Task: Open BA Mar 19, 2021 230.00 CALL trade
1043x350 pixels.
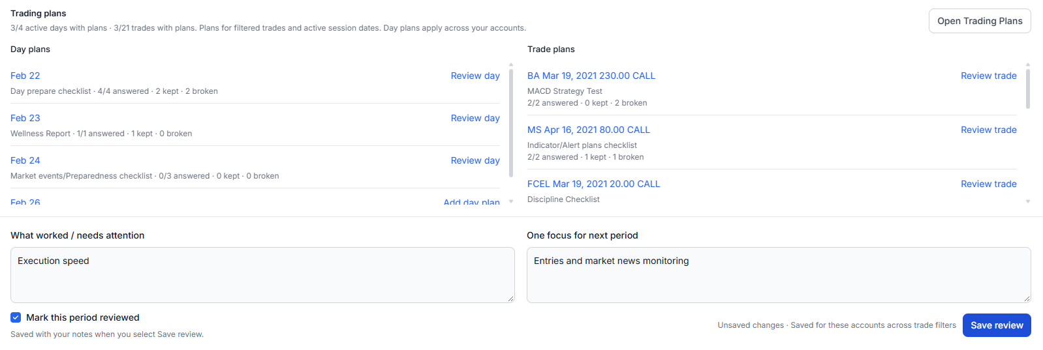Action: pyautogui.click(x=591, y=76)
